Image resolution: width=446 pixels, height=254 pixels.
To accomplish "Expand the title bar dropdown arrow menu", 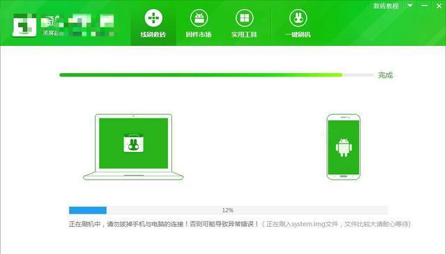I will [410, 6].
